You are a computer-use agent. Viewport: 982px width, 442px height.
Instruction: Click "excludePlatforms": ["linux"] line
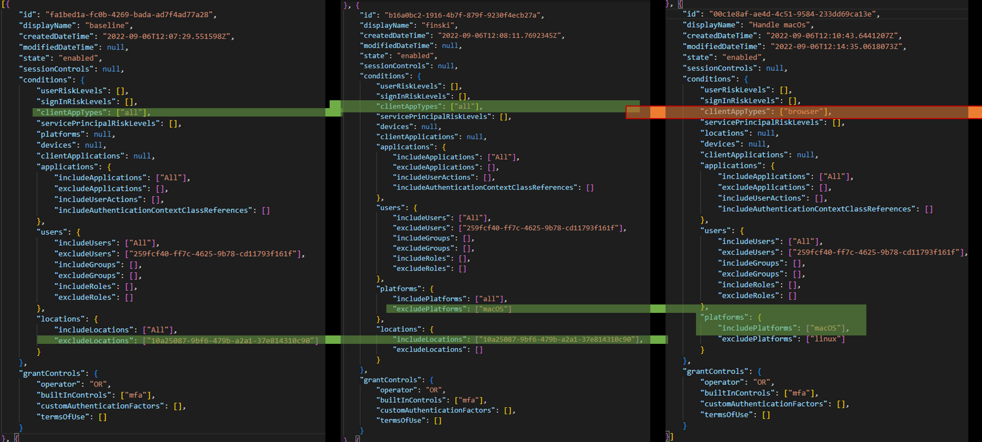[782, 339]
